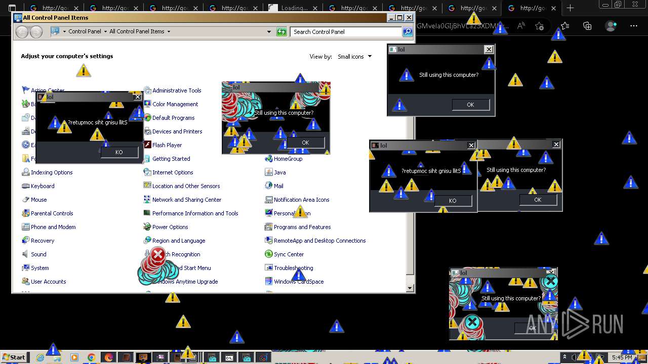648x364 pixels.
Task: Open Windows Media Player taskbar icon
Action: pos(74,357)
